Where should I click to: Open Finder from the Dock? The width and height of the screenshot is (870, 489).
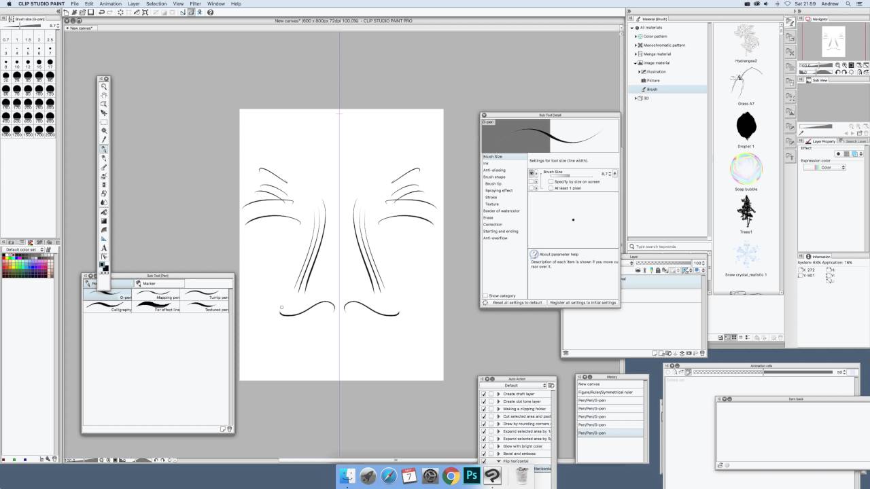tap(347, 476)
